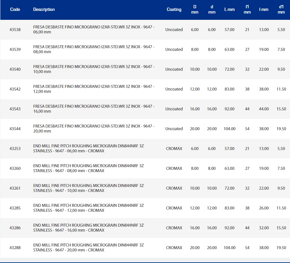Click the Coating column header

174,10
